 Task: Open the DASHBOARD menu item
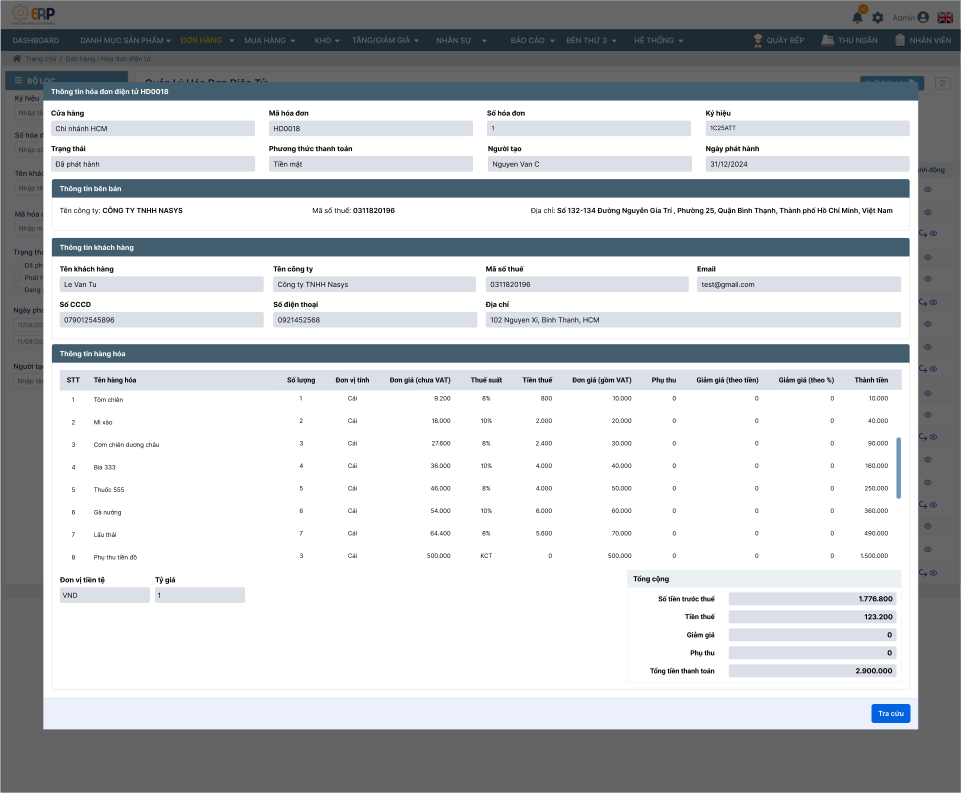(x=35, y=40)
